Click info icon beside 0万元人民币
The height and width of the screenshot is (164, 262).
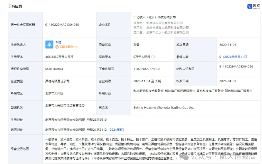pyautogui.click(x=153, y=57)
